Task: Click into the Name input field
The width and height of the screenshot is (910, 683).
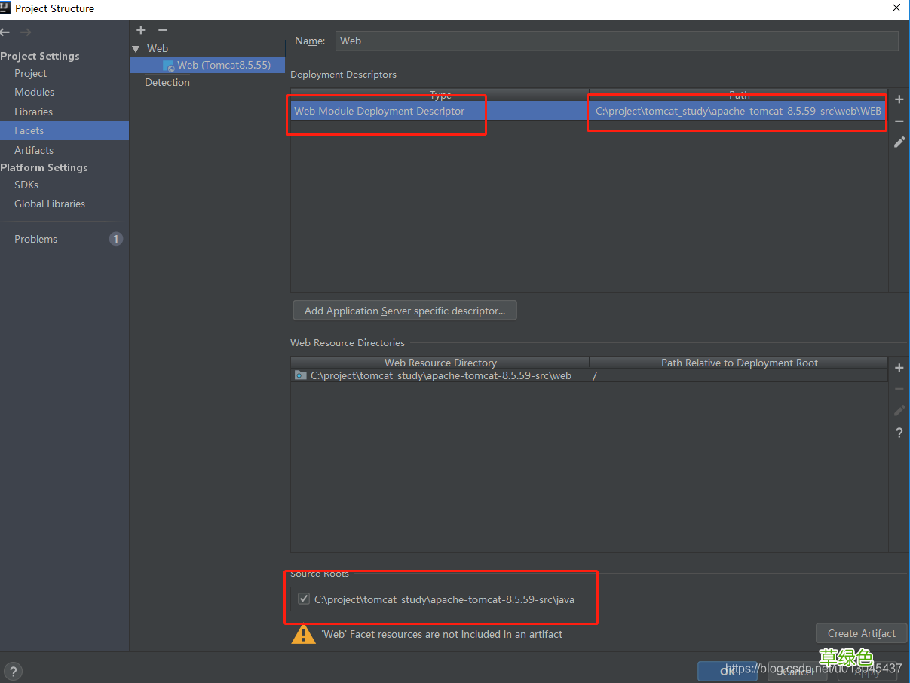Action: click(617, 41)
